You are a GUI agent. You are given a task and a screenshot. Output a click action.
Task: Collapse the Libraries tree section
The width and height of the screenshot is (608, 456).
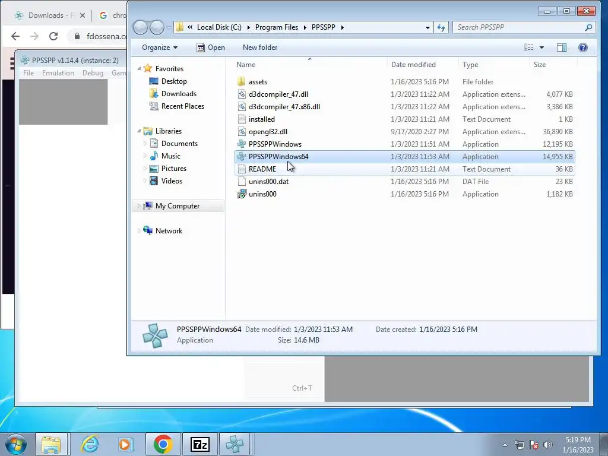139,131
